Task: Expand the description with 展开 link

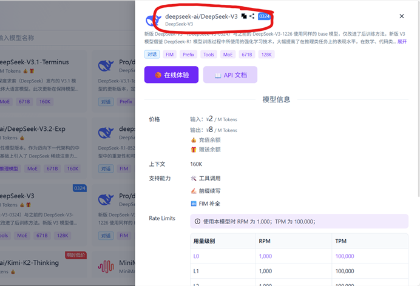Action: (402, 41)
